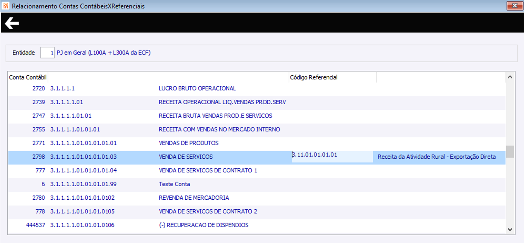
Task: Click the vertical scrollbar thumb
Action: click(x=510, y=151)
